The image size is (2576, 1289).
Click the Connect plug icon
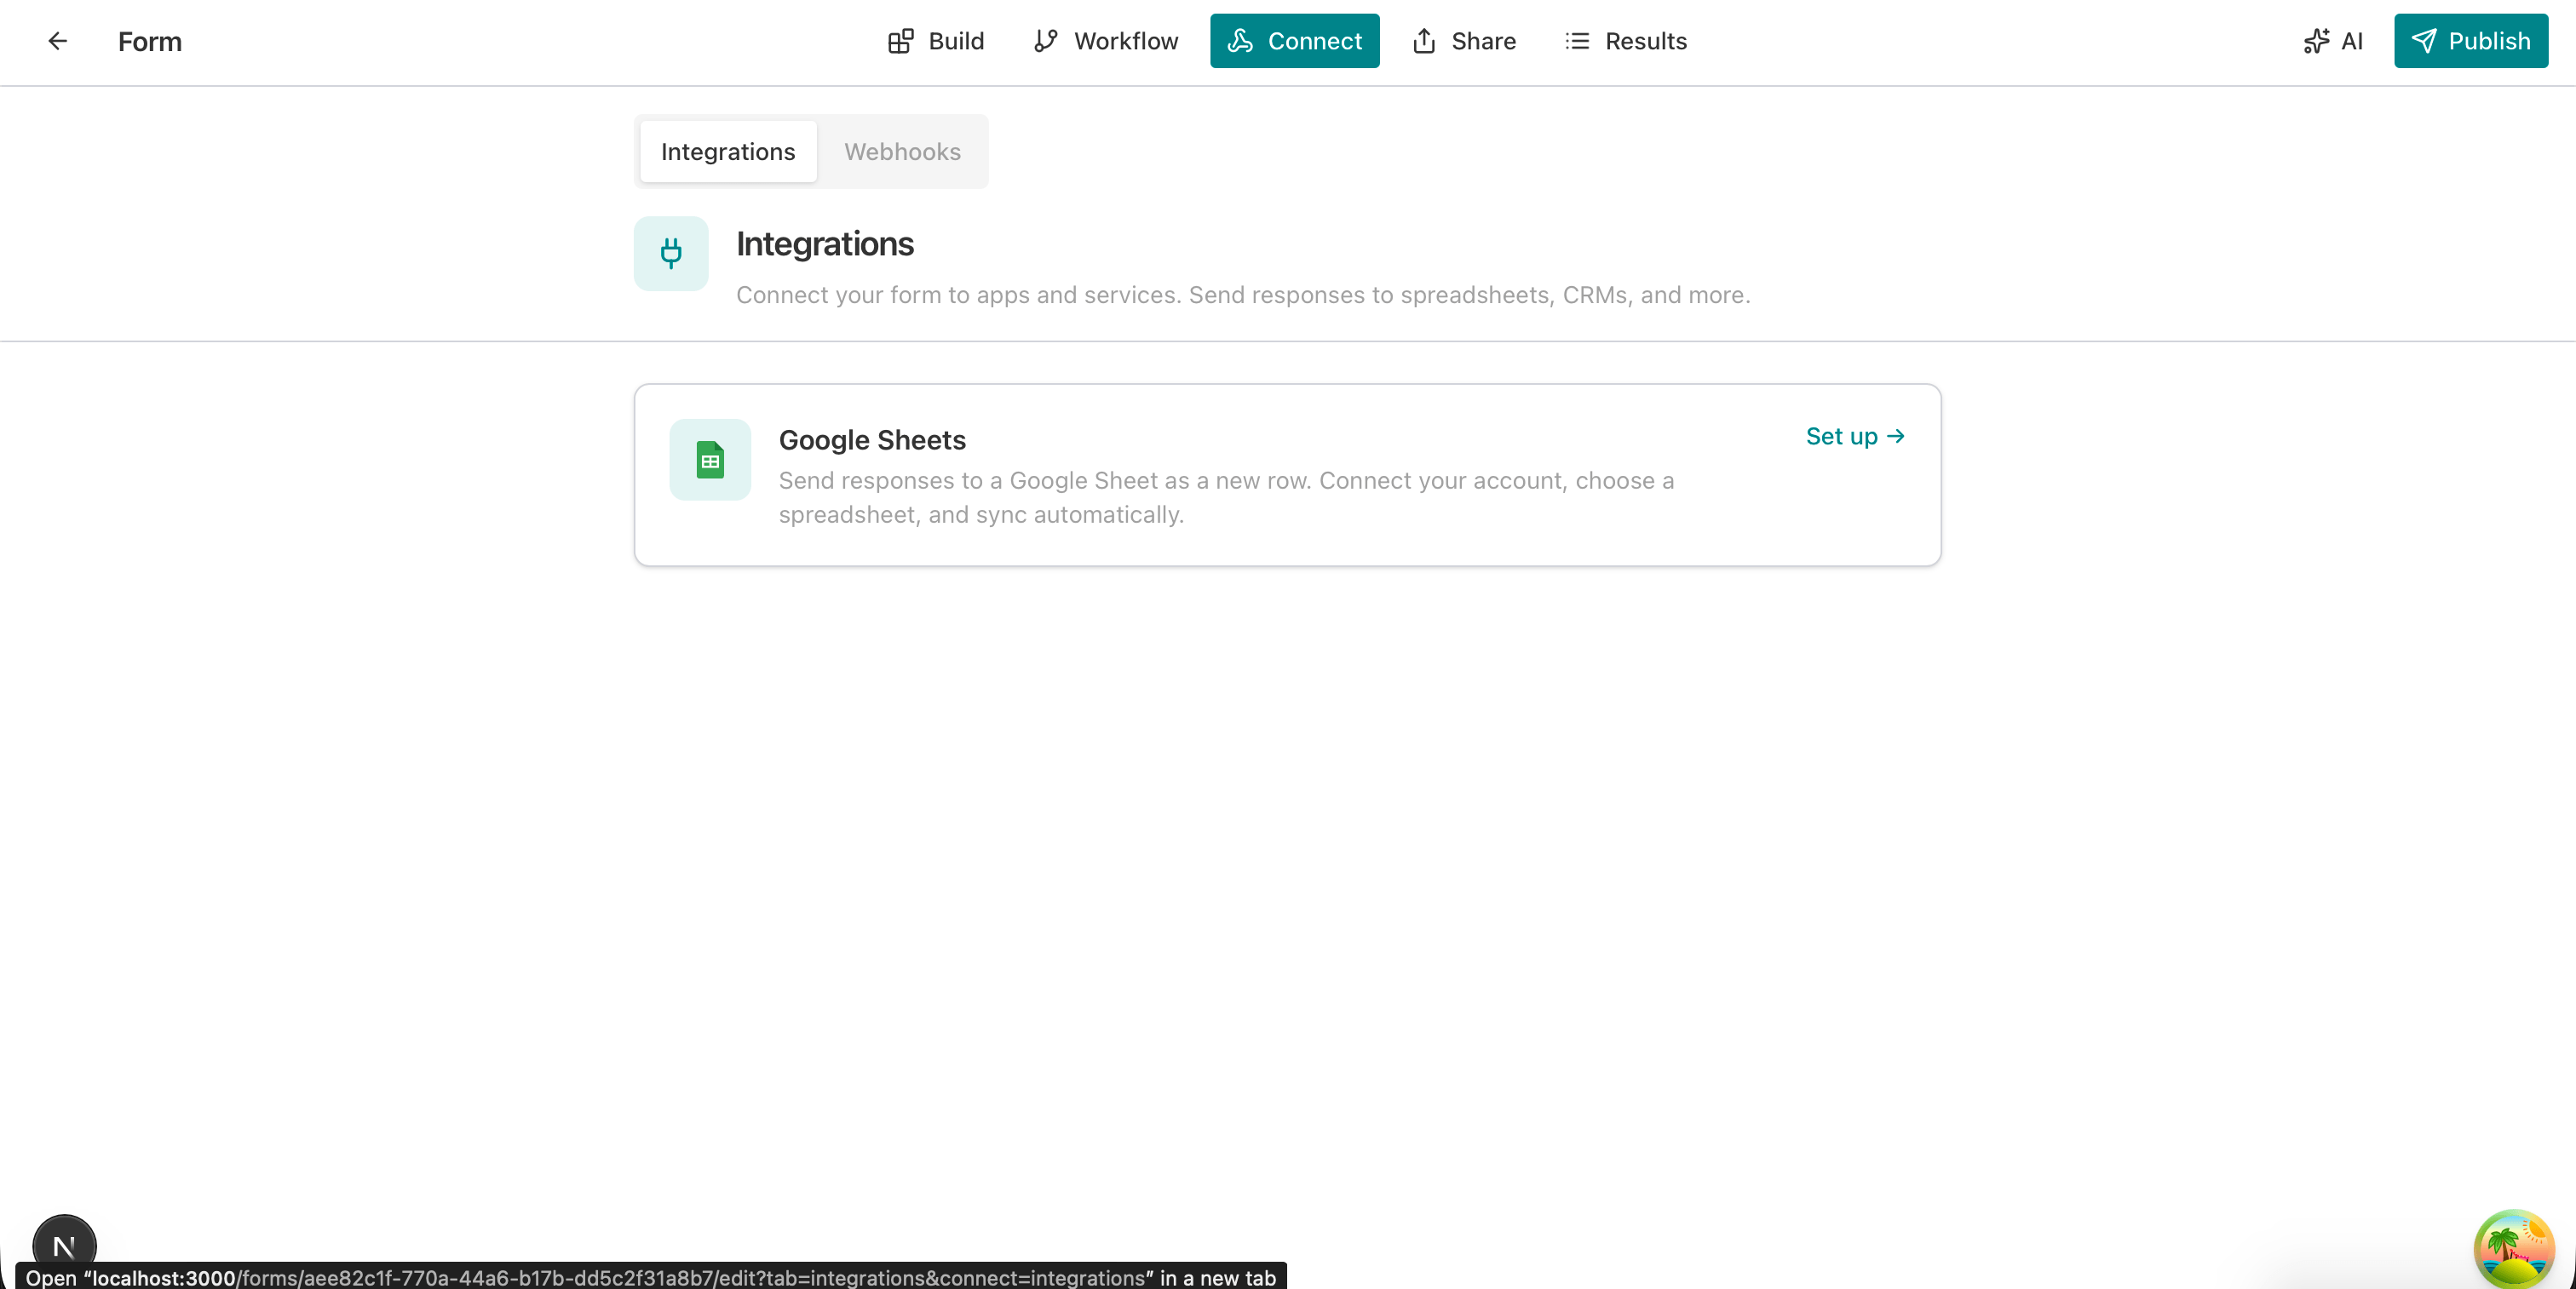(1240, 41)
